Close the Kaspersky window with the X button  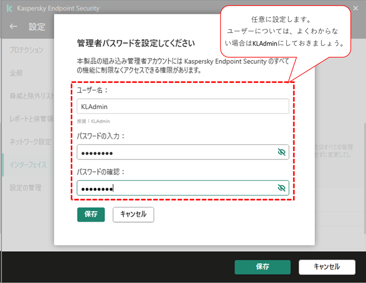click(x=356, y=9)
